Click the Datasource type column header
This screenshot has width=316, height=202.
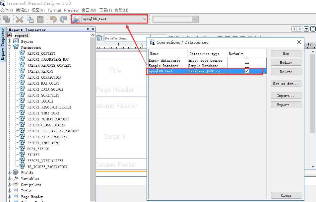(x=207, y=54)
